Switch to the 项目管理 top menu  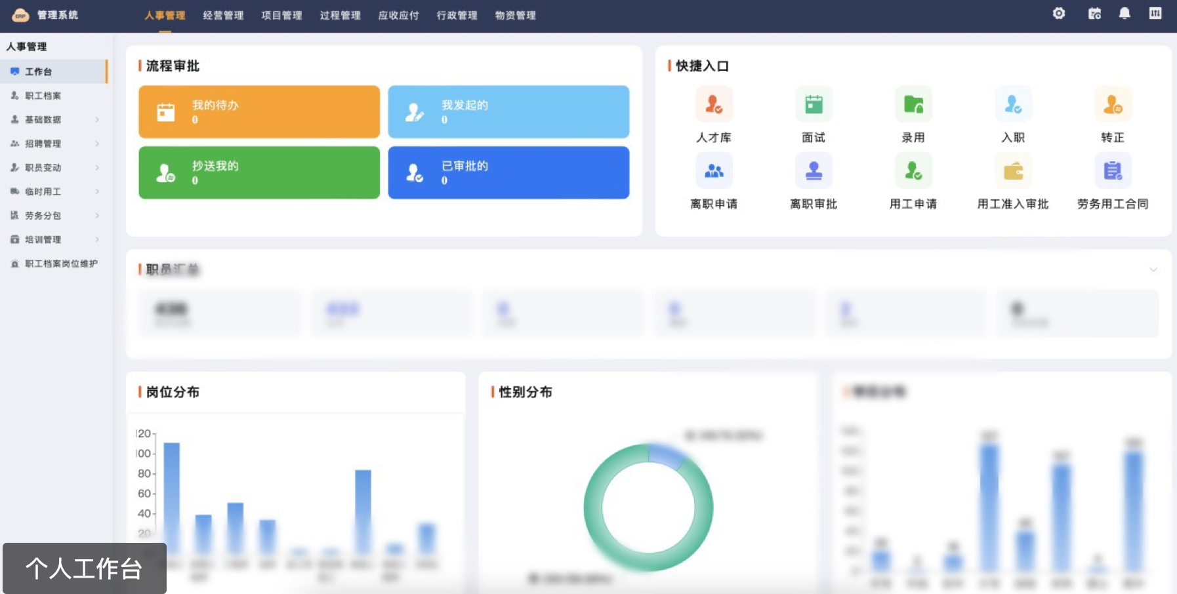click(281, 15)
